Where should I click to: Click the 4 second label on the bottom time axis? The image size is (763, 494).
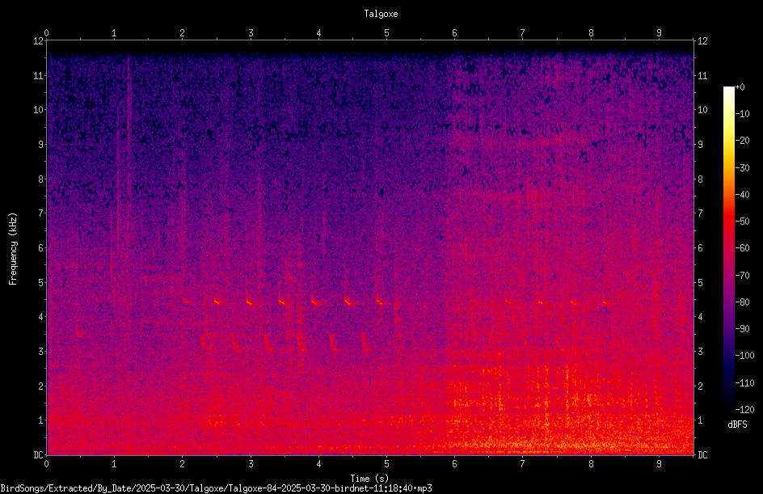tap(318, 464)
